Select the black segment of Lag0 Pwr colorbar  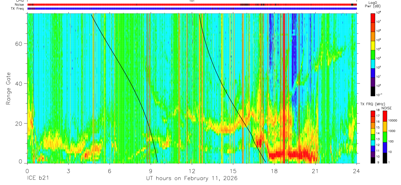(373, 91)
